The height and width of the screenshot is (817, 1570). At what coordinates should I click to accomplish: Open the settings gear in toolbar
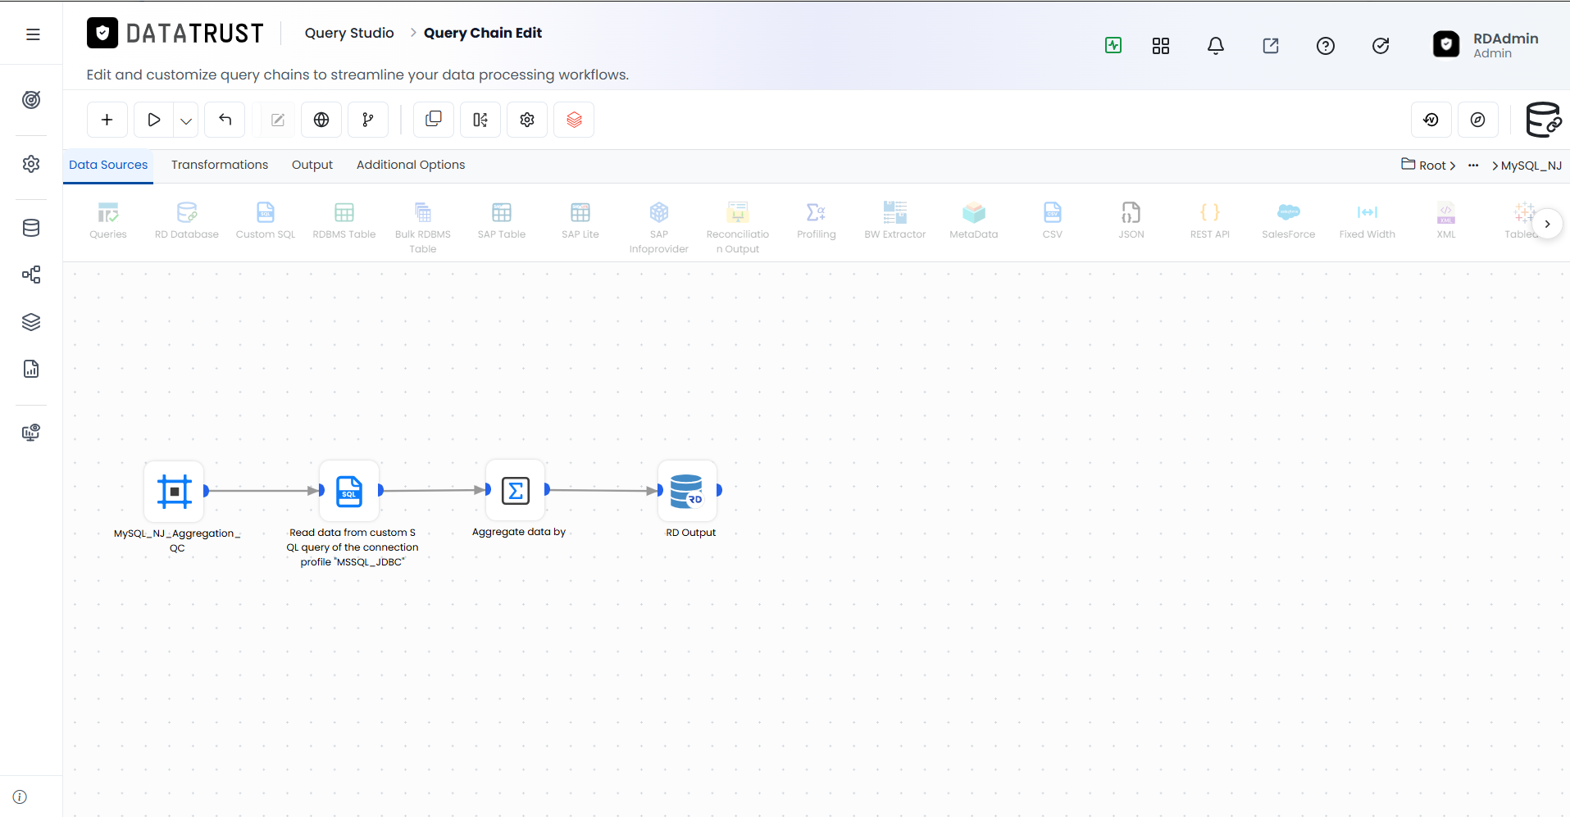click(527, 120)
